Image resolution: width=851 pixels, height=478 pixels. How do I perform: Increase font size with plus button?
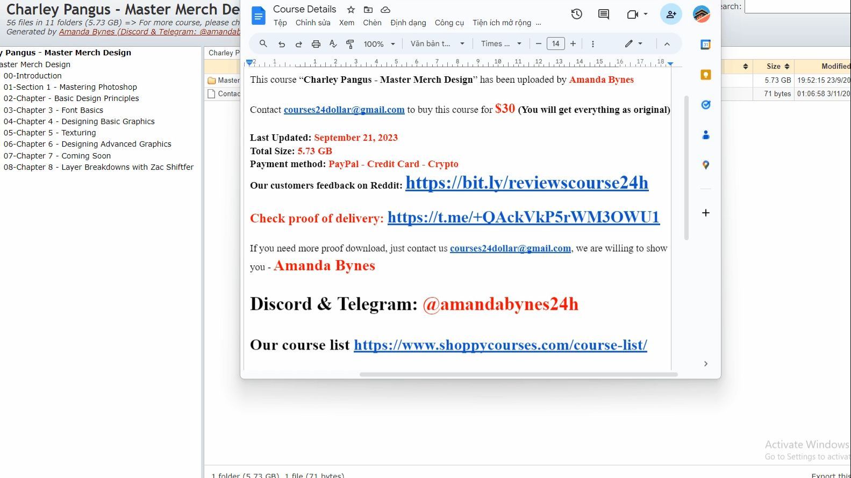point(573,44)
